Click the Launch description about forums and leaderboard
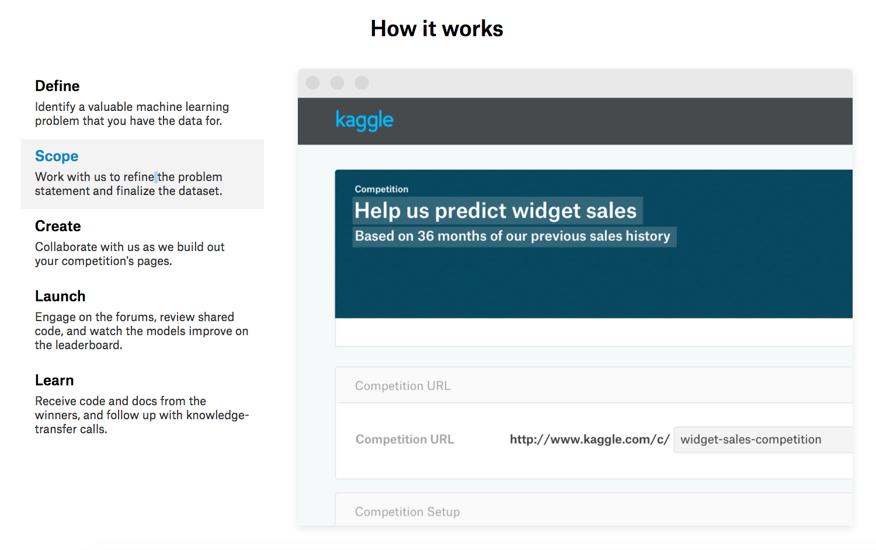Image resolution: width=876 pixels, height=550 pixels. click(141, 331)
